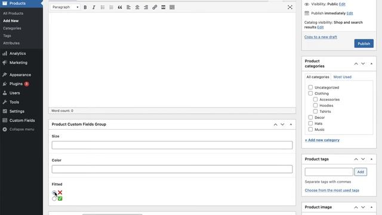The height and width of the screenshot is (215, 382).
Task: Switch to All categories tab
Action: point(318,77)
